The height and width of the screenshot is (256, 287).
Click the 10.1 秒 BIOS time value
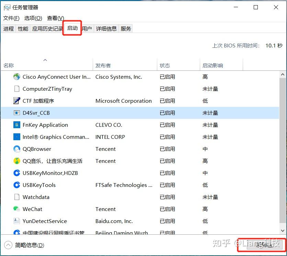[x=274, y=45]
